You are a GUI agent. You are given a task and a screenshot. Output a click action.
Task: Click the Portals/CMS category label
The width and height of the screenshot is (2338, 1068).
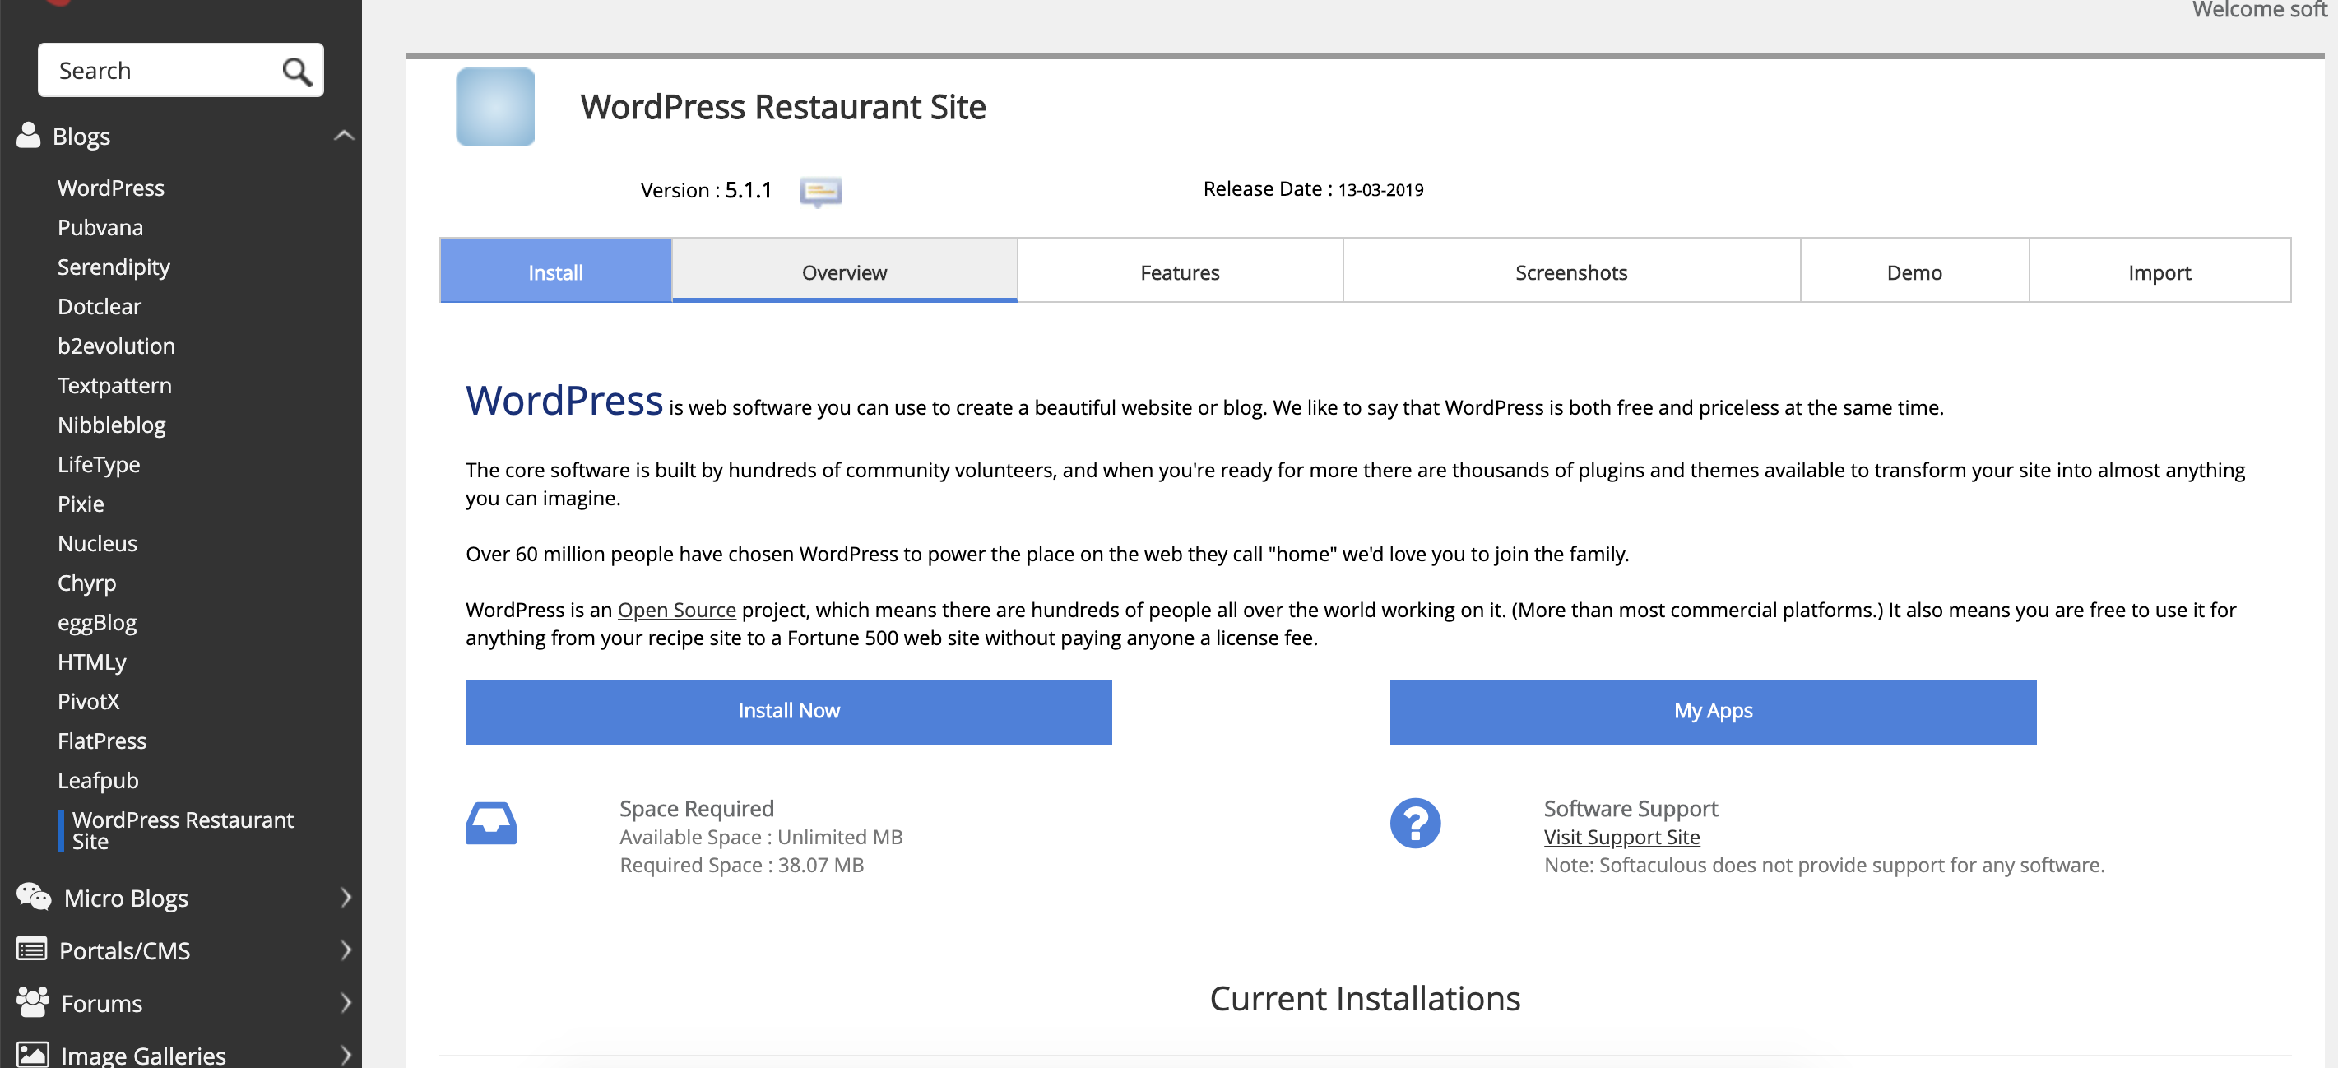coord(124,950)
